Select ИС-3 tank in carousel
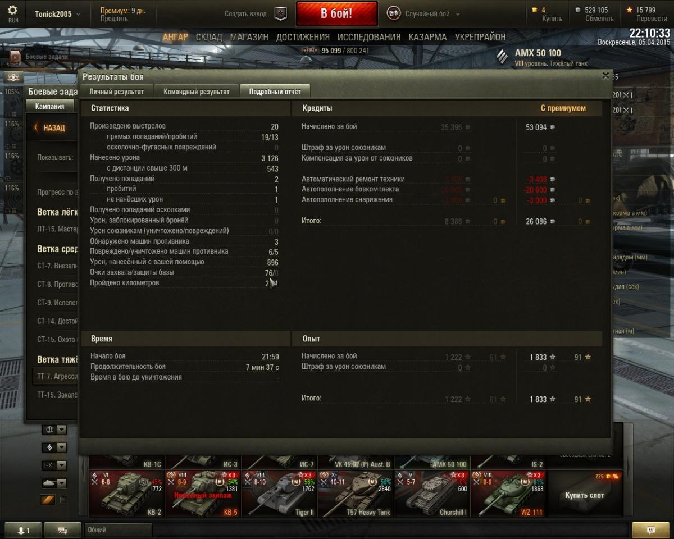The width and height of the screenshot is (674, 539). click(x=202, y=462)
